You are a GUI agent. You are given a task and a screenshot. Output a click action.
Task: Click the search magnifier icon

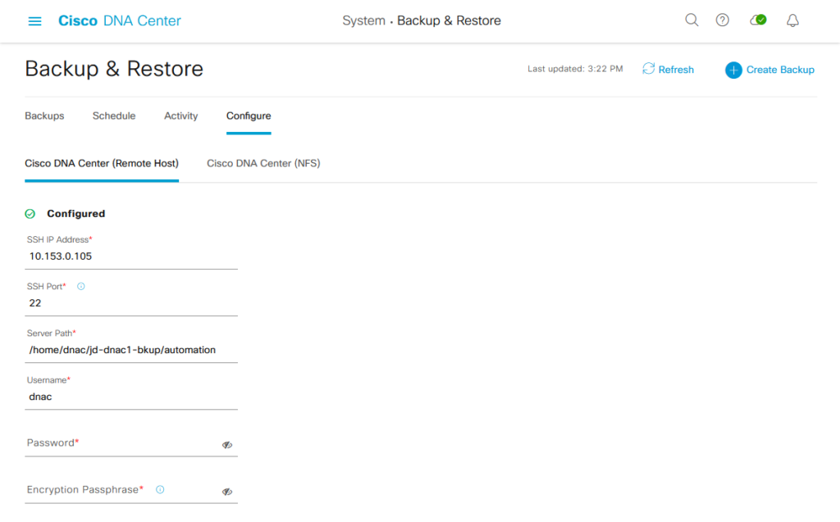[x=692, y=20]
